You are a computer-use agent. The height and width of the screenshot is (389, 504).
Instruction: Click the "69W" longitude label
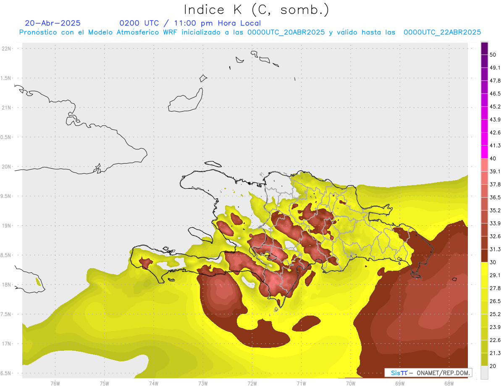[x=399, y=383]
